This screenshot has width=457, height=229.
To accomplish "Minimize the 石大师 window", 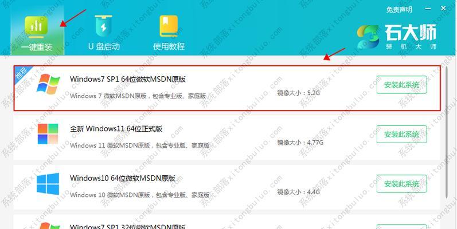I will click(x=428, y=9).
